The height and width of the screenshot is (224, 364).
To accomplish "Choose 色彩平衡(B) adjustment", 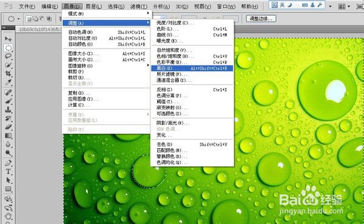I will pyautogui.click(x=192, y=63).
